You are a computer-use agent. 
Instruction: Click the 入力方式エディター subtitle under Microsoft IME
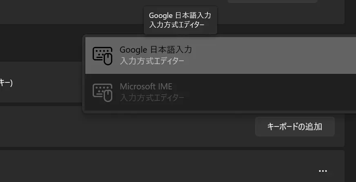point(152,98)
